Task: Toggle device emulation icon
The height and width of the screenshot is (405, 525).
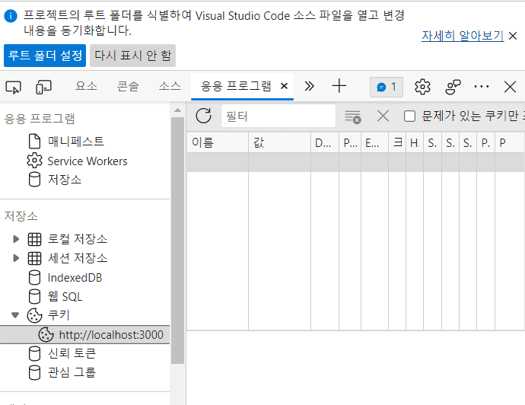Action: click(43, 87)
